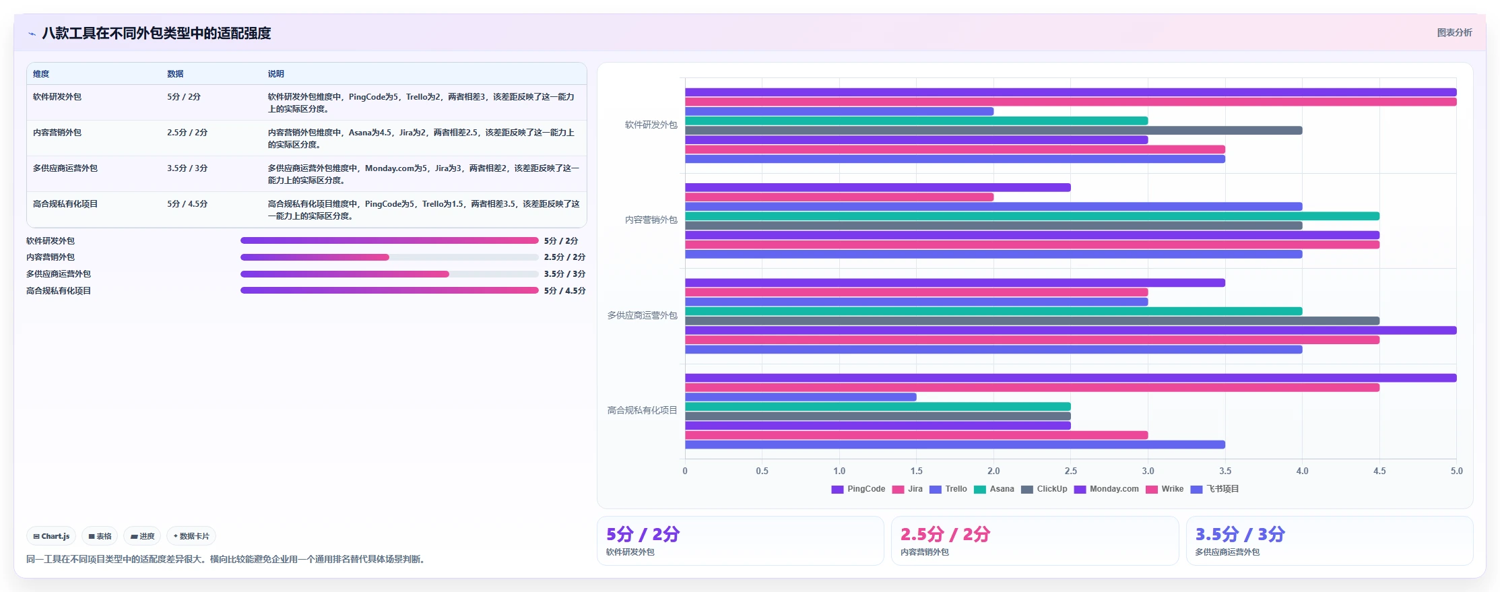Click the 高合规私有化项目 chart axis label
The height and width of the screenshot is (592, 1500).
(x=642, y=410)
